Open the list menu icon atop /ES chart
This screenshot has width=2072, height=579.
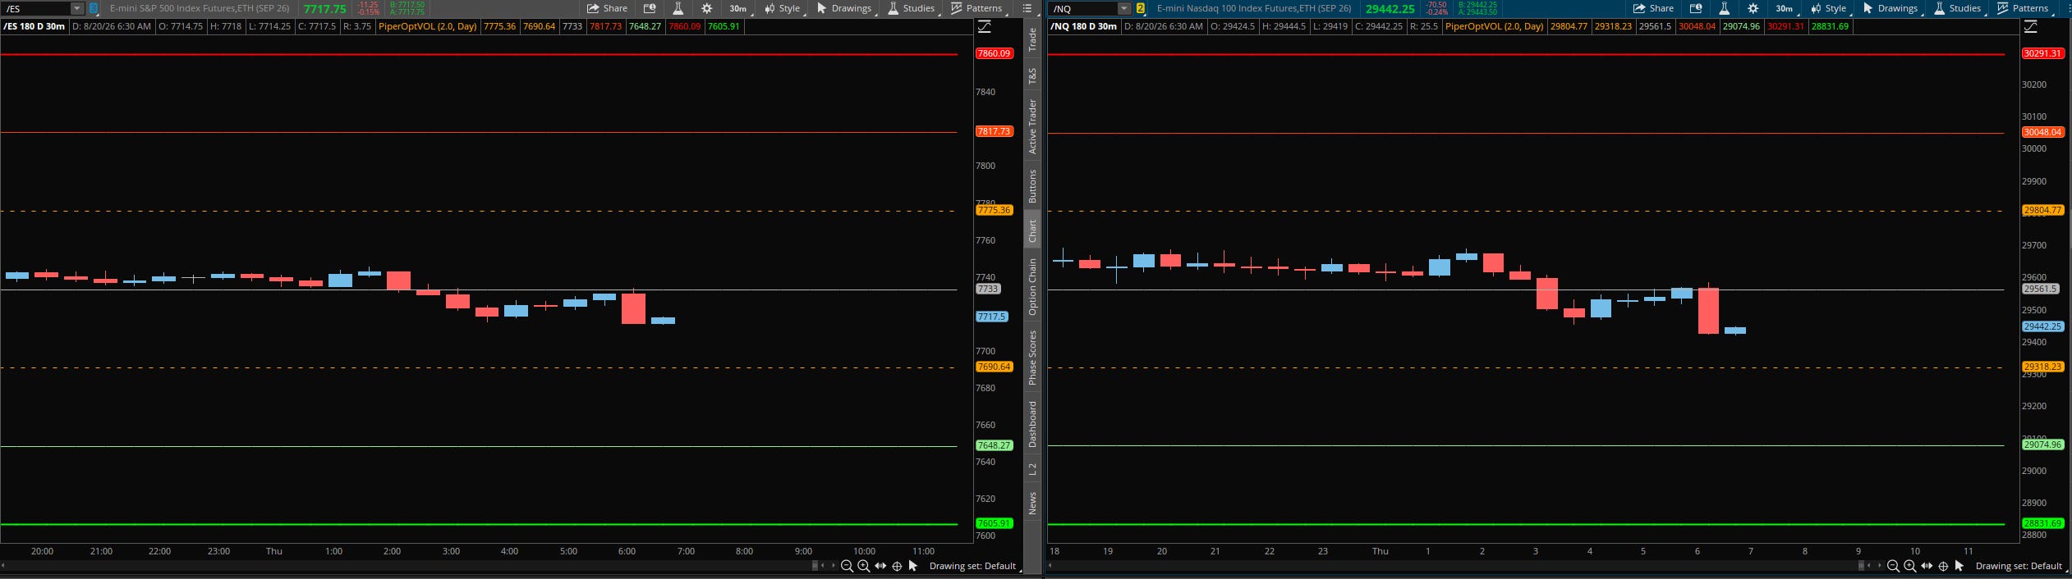click(x=1027, y=8)
